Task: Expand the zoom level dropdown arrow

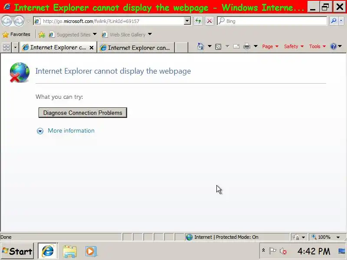Action: pos(338,237)
